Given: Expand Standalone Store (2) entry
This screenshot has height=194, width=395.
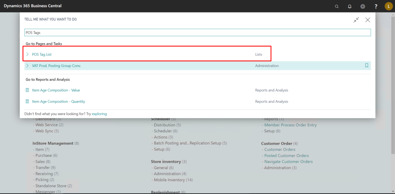Looking at the screenshot, I should point(54,186).
